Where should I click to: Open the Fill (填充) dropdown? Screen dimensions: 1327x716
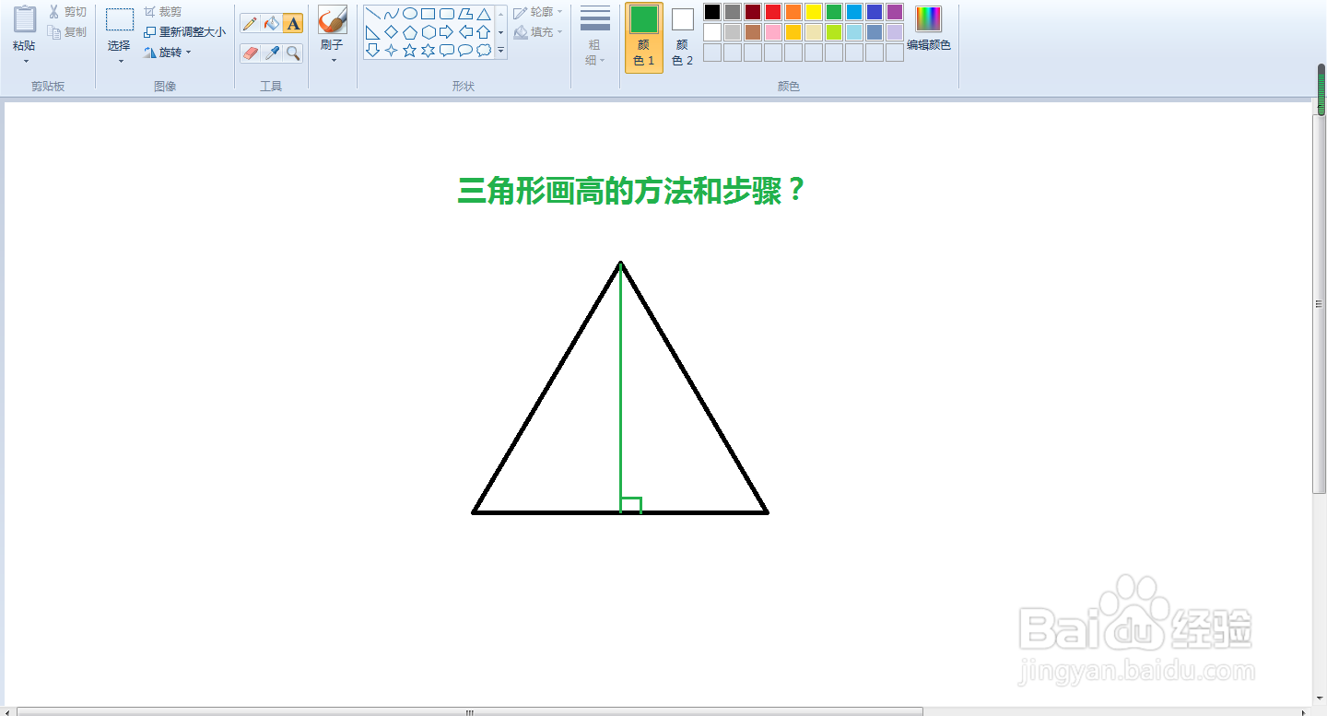(x=538, y=32)
